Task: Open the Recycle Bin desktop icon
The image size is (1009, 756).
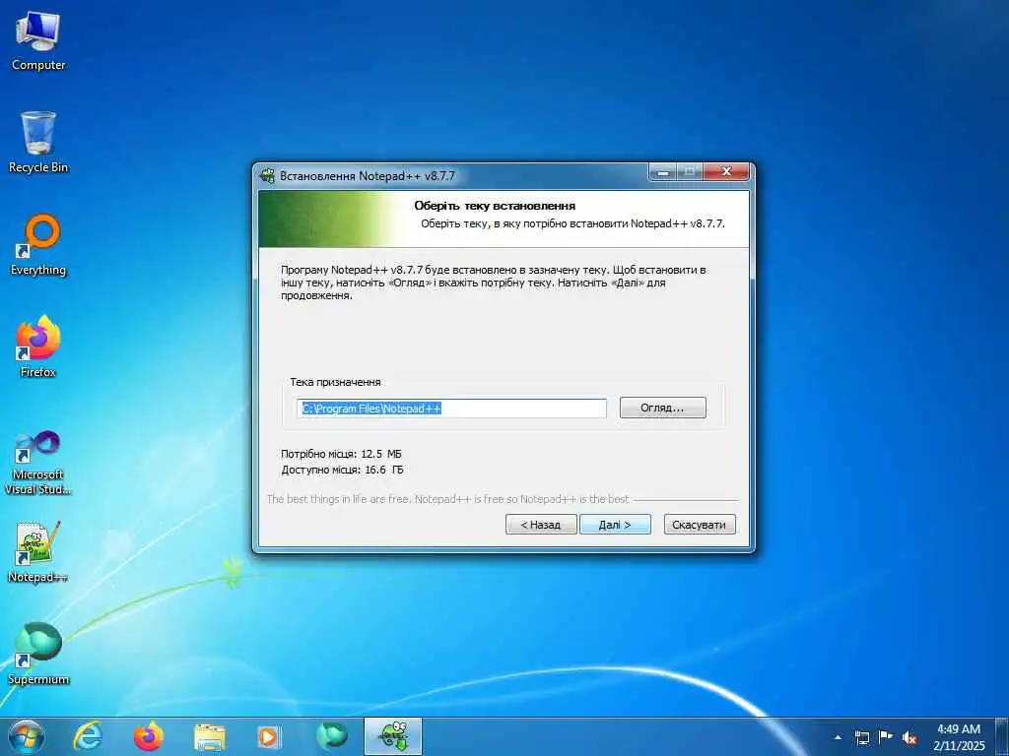Action: click(x=38, y=142)
